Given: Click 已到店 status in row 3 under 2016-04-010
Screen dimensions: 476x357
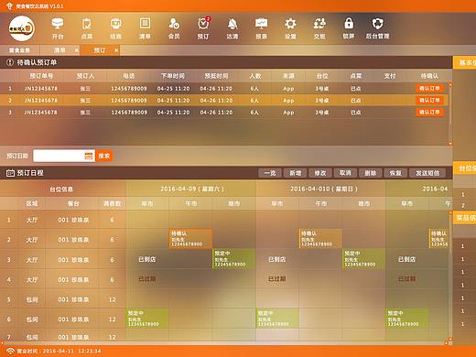Looking at the screenshot, I should [276, 259].
